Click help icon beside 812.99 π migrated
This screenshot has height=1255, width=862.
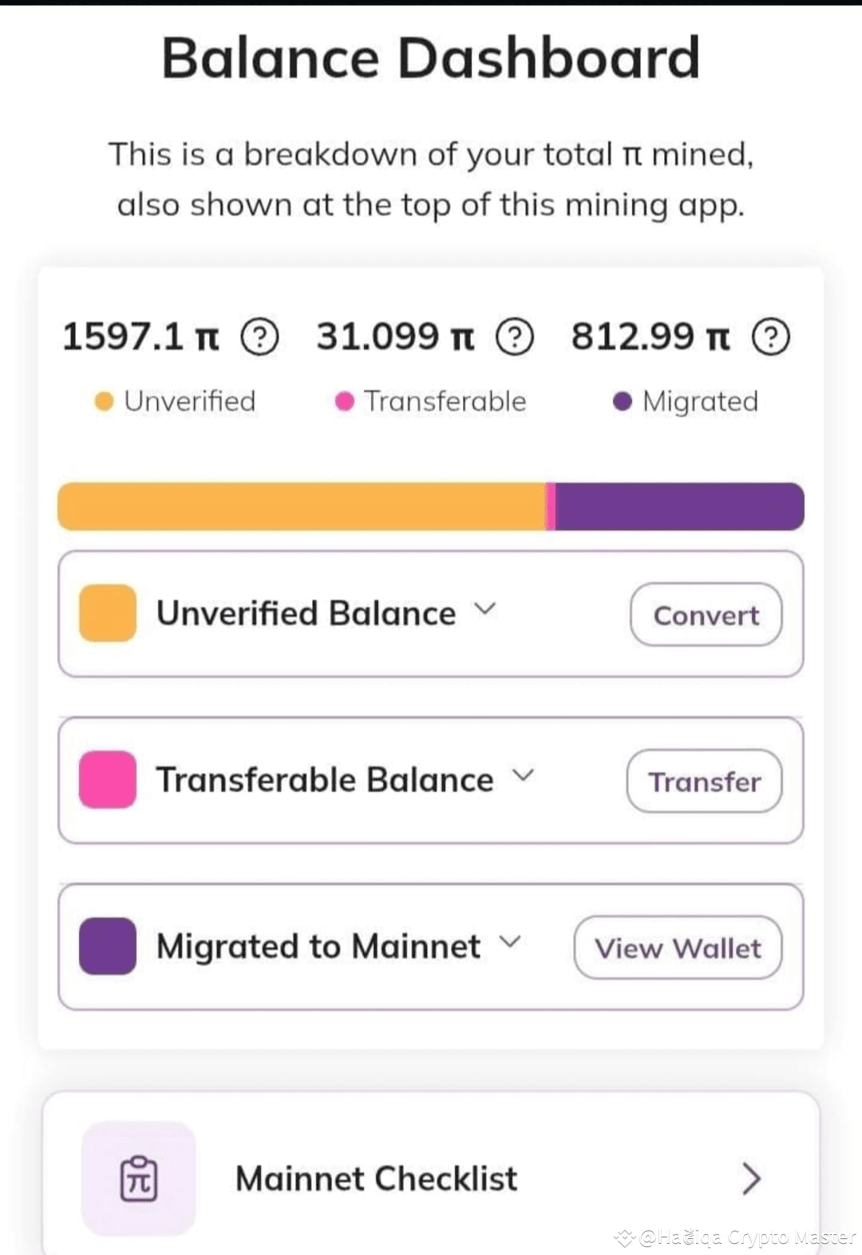point(771,337)
